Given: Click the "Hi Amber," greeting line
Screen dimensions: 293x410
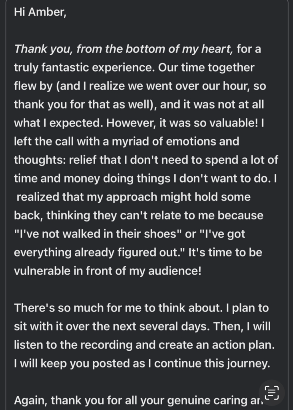Looking at the screenshot, I should (x=40, y=12).
